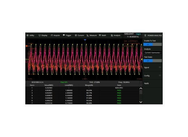Click the 2.300000 limit in harmonic 3 row
This screenshot has width=188, height=137.
coord(69,93)
